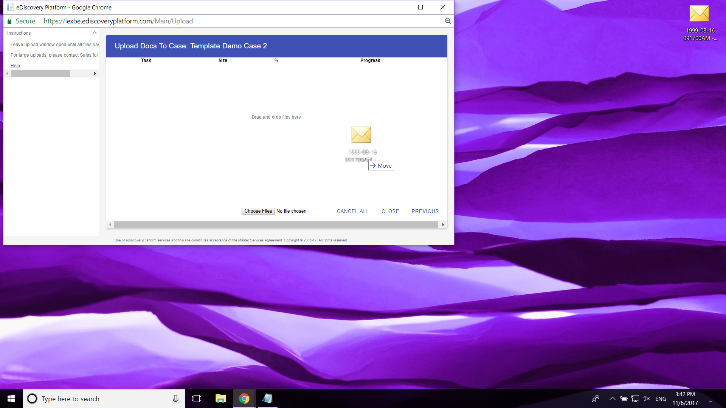Click the muted volume speaker icon
This screenshot has width=726, height=408.
pyautogui.click(x=646, y=399)
